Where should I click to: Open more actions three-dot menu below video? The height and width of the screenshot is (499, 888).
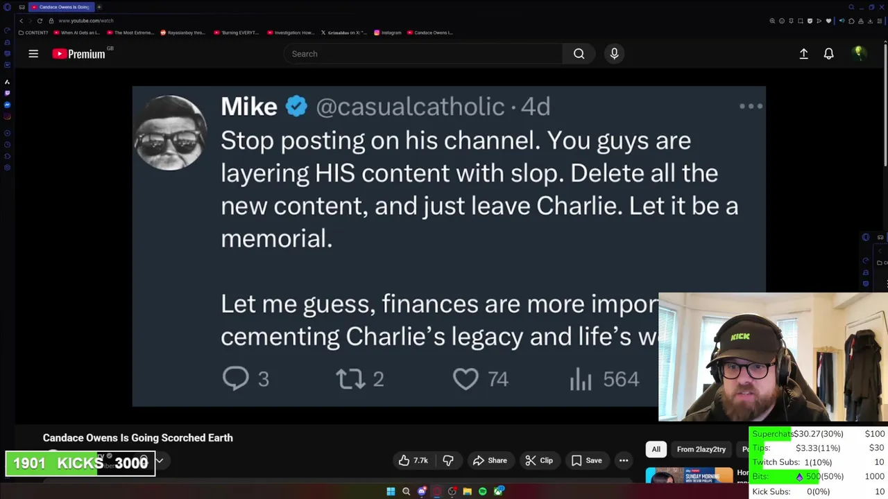[624, 460]
